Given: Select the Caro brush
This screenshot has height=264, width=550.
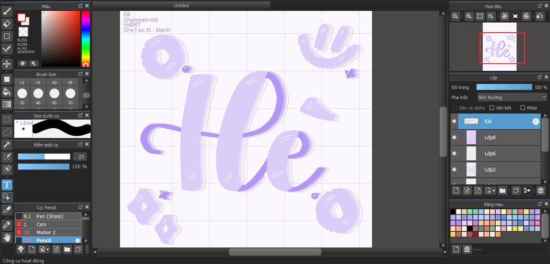Looking at the screenshot, I should coord(48,224).
